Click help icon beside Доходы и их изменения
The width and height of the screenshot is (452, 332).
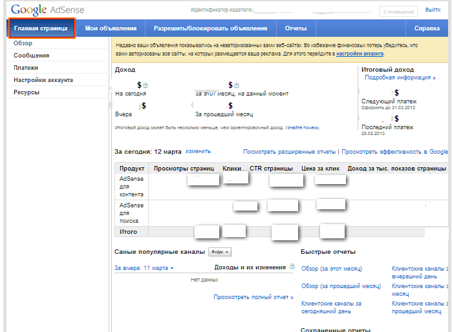tap(292, 266)
